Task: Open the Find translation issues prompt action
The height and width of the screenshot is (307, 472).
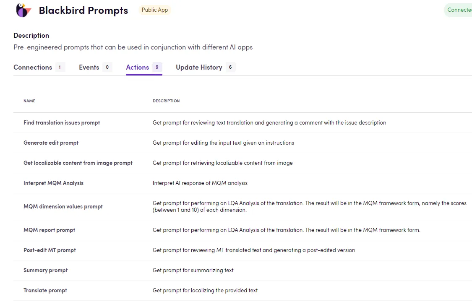Action: pyautogui.click(x=62, y=122)
